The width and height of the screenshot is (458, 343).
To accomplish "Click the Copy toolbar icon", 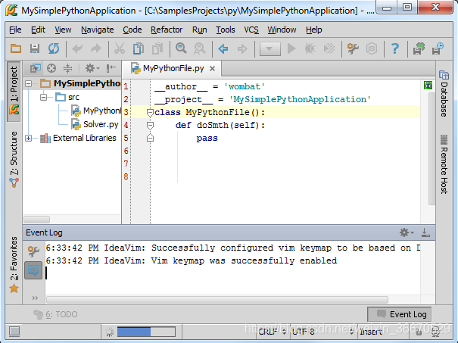I will (139, 48).
